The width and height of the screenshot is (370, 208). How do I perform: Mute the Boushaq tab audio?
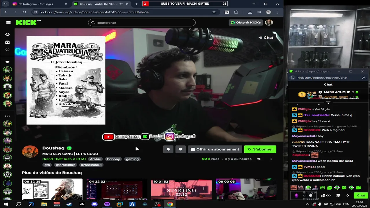121,4
